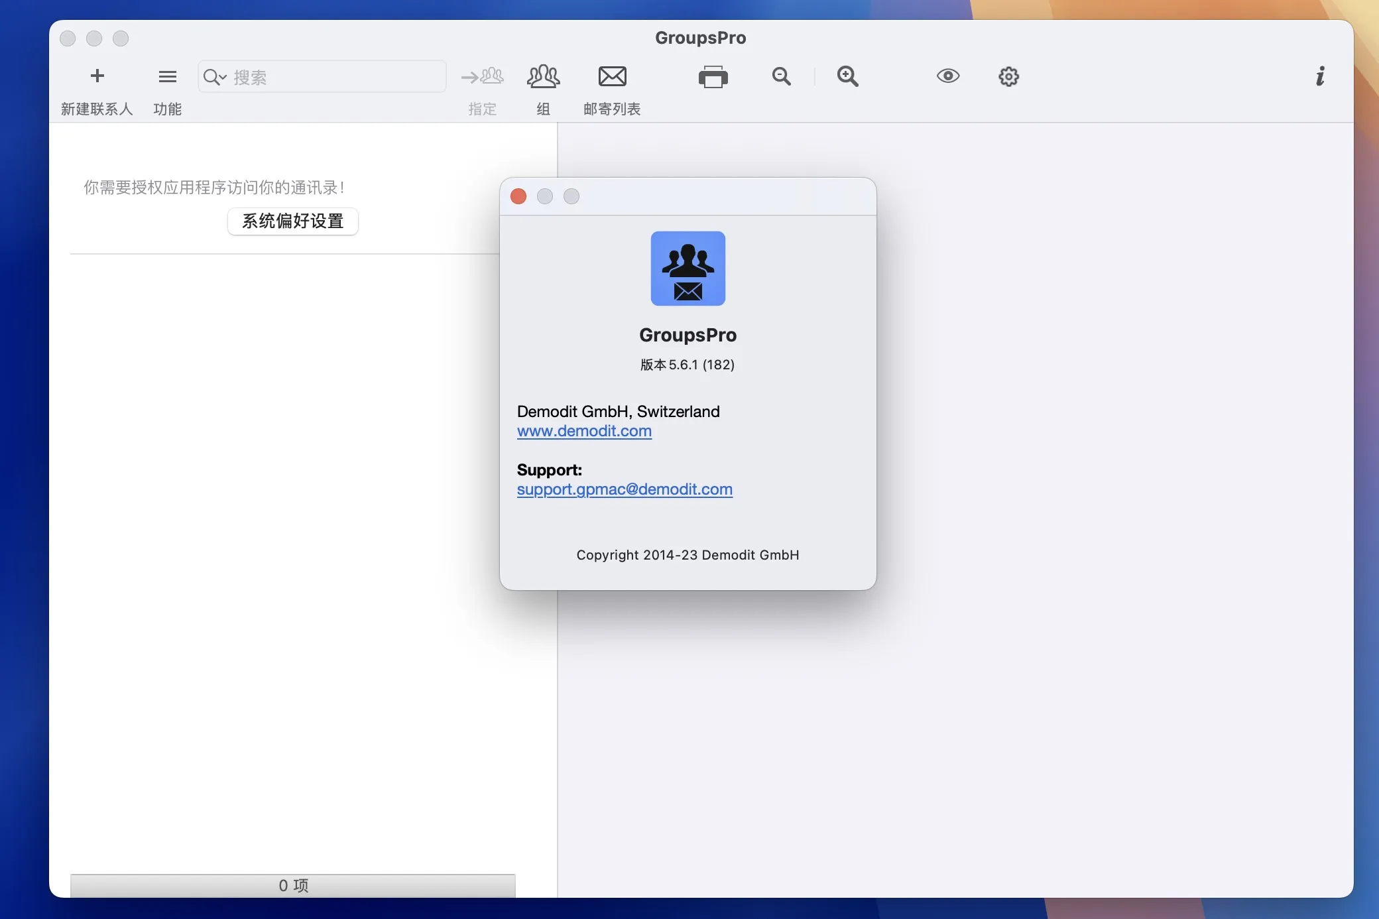Click the 0 项 status bar
Viewport: 1379px width, 919px height.
click(x=293, y=886)
